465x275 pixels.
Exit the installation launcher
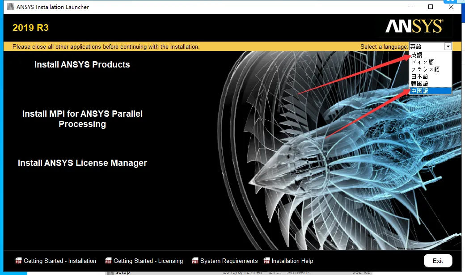coord(438,261)
